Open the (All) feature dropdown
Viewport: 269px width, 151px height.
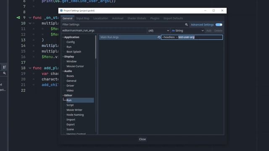(x=158, y=31)
